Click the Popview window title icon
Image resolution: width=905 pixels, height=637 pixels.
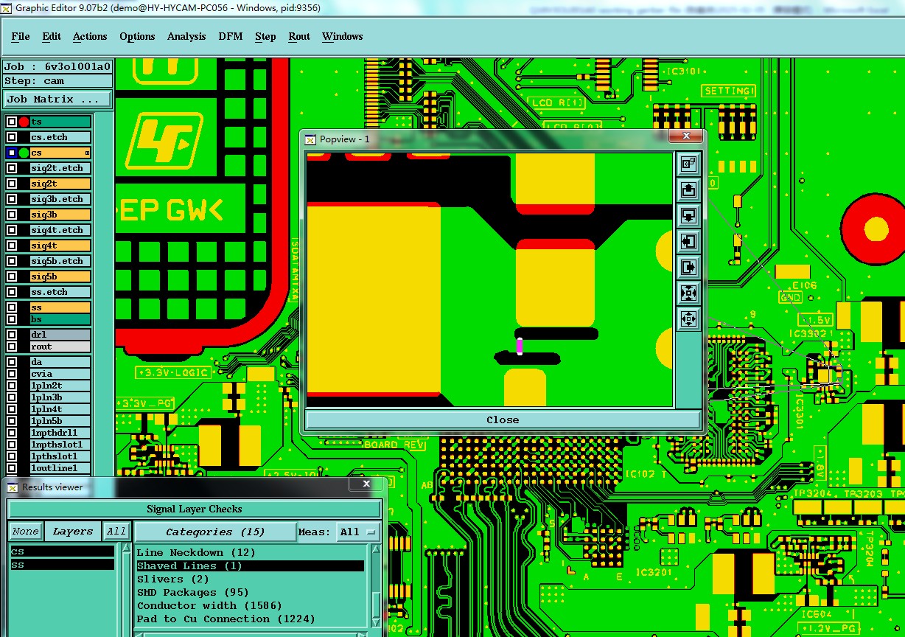coord(310,139)
